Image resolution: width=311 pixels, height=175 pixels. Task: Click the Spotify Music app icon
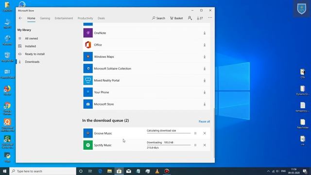[88, 145]
